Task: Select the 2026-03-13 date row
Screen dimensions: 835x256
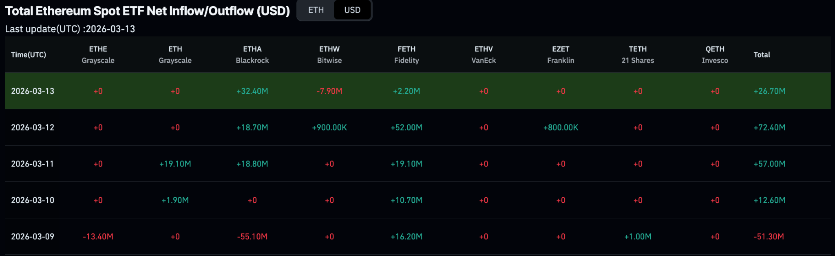Action: click(33, 91)
